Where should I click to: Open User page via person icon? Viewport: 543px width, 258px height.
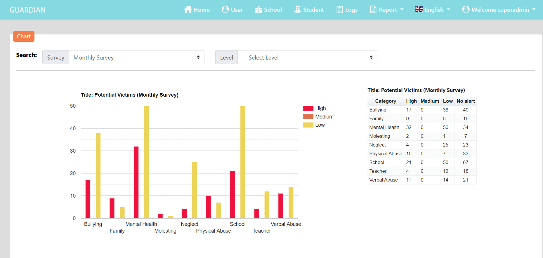225,9
